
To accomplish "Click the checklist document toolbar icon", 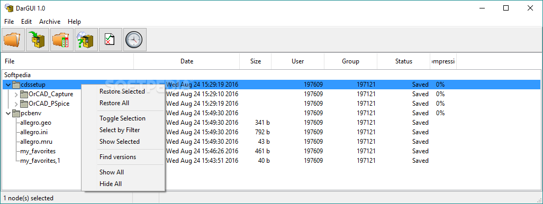I will tap(111, 40).
